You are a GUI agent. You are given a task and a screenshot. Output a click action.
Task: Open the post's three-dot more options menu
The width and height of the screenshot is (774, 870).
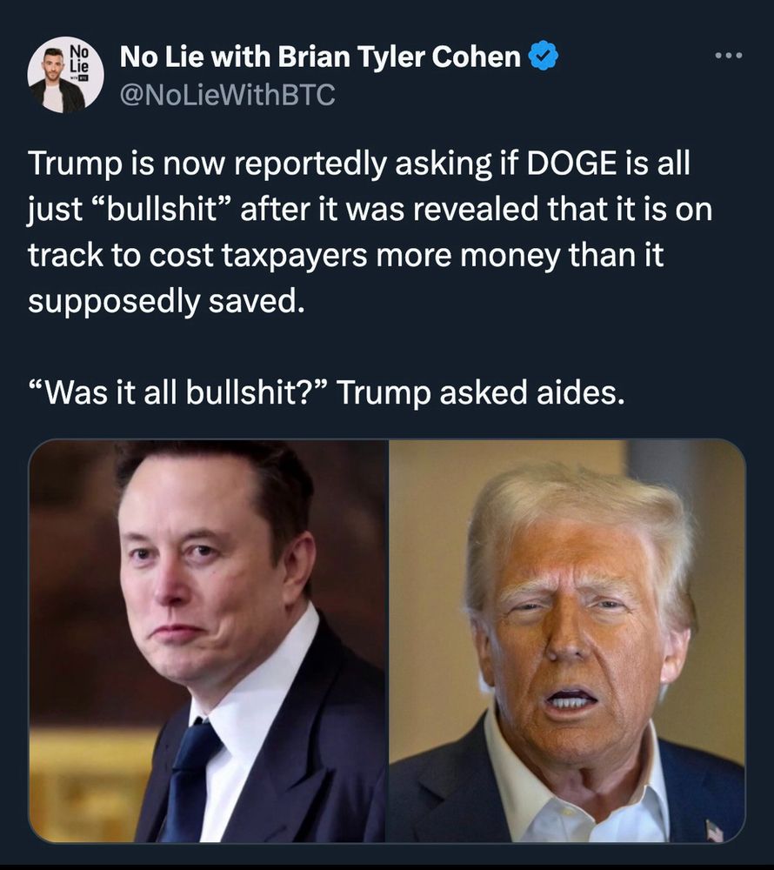click(727, 56)
